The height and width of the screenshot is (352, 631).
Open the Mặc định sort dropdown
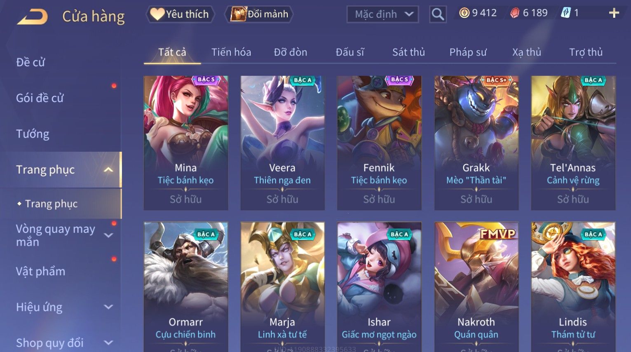382,14
